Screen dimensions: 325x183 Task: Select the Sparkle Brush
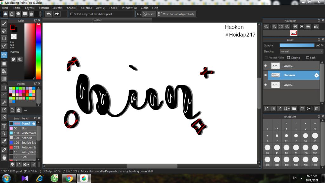(23, 143)
